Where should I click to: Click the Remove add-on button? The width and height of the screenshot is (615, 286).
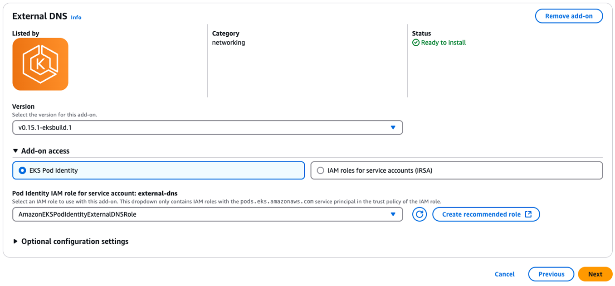click(x=569, y=16)
